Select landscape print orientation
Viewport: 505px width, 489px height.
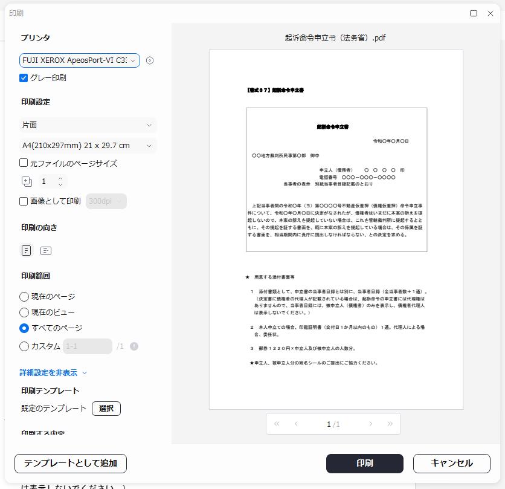[46, 250]
